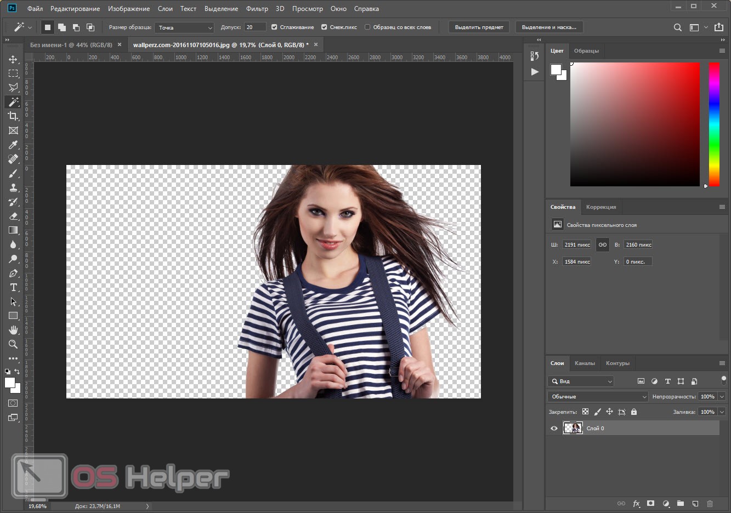This screenshot has width=731, height=513.
Task: Select the Horizontal Type tool
Action: point(13,287)
